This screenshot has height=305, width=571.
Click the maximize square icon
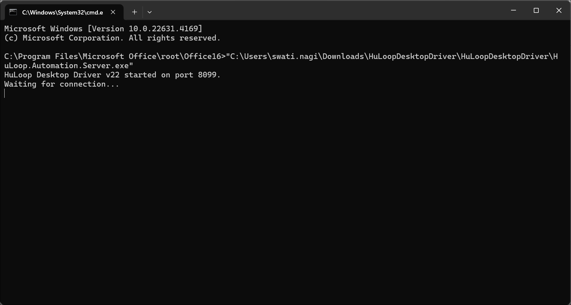[536, 10]
